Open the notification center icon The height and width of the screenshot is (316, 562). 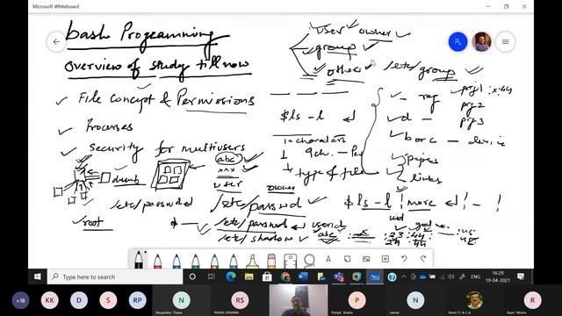(x=521, y=276)
